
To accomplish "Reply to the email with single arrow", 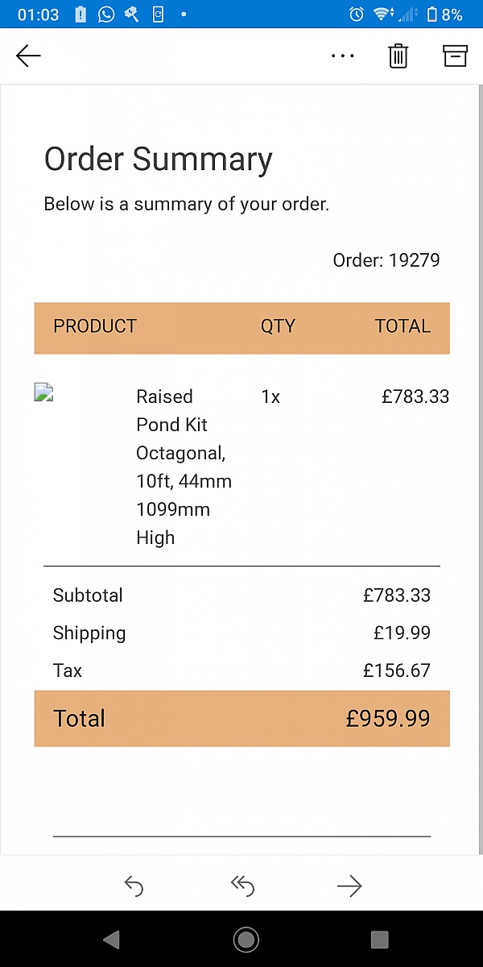I will 134,886.
